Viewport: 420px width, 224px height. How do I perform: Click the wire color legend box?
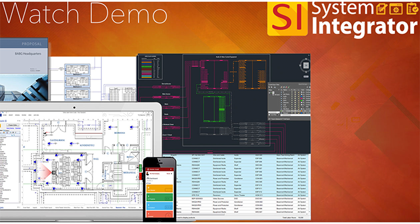(150, 67)
